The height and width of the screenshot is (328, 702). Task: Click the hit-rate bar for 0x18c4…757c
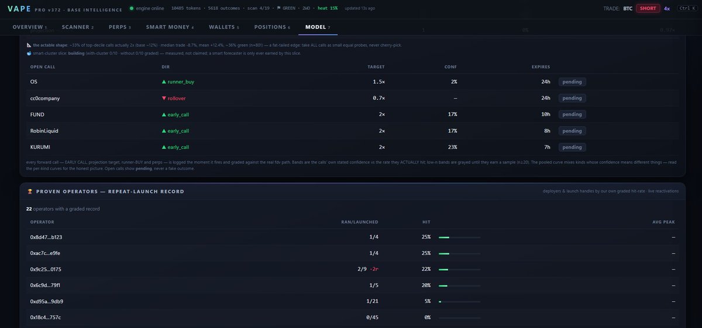[459, 317]
